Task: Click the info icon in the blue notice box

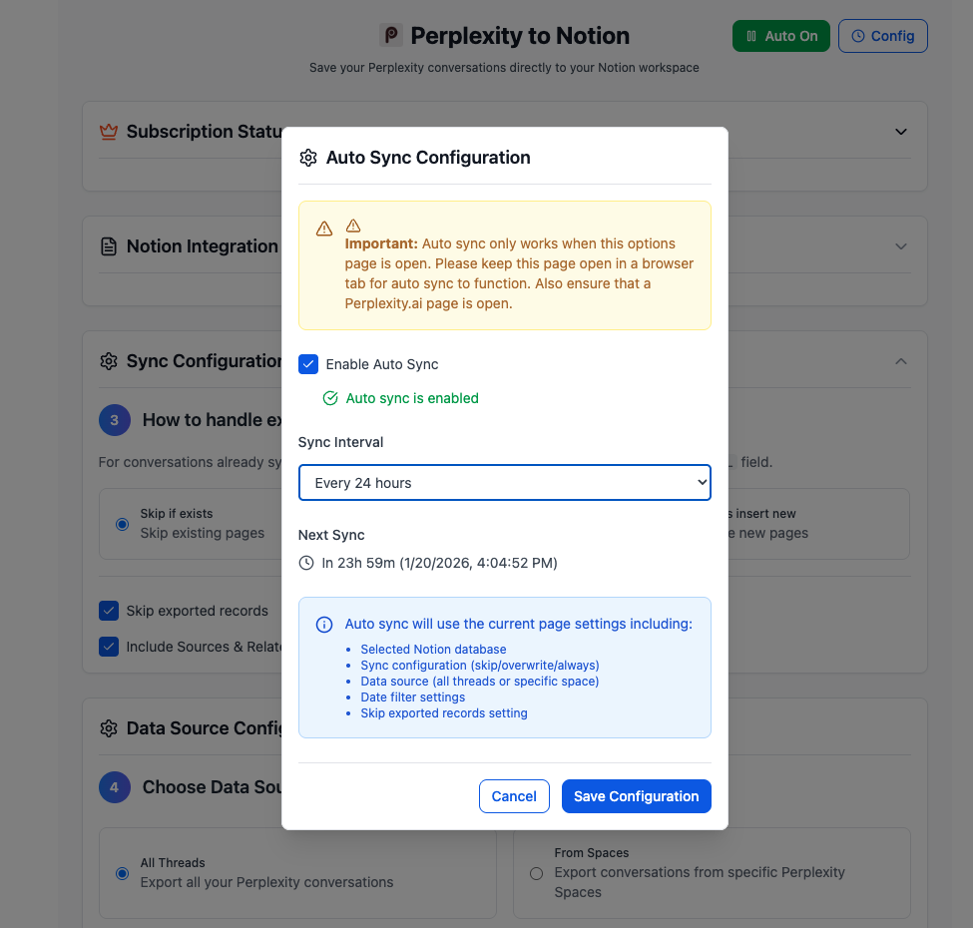Action: tap(323, 624)
